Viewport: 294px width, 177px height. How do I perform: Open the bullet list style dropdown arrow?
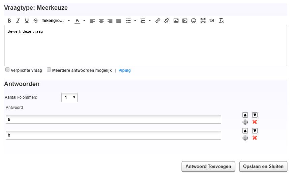(135, 21)
